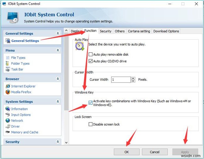Minimize the IObit System Control window

point(170,4)
